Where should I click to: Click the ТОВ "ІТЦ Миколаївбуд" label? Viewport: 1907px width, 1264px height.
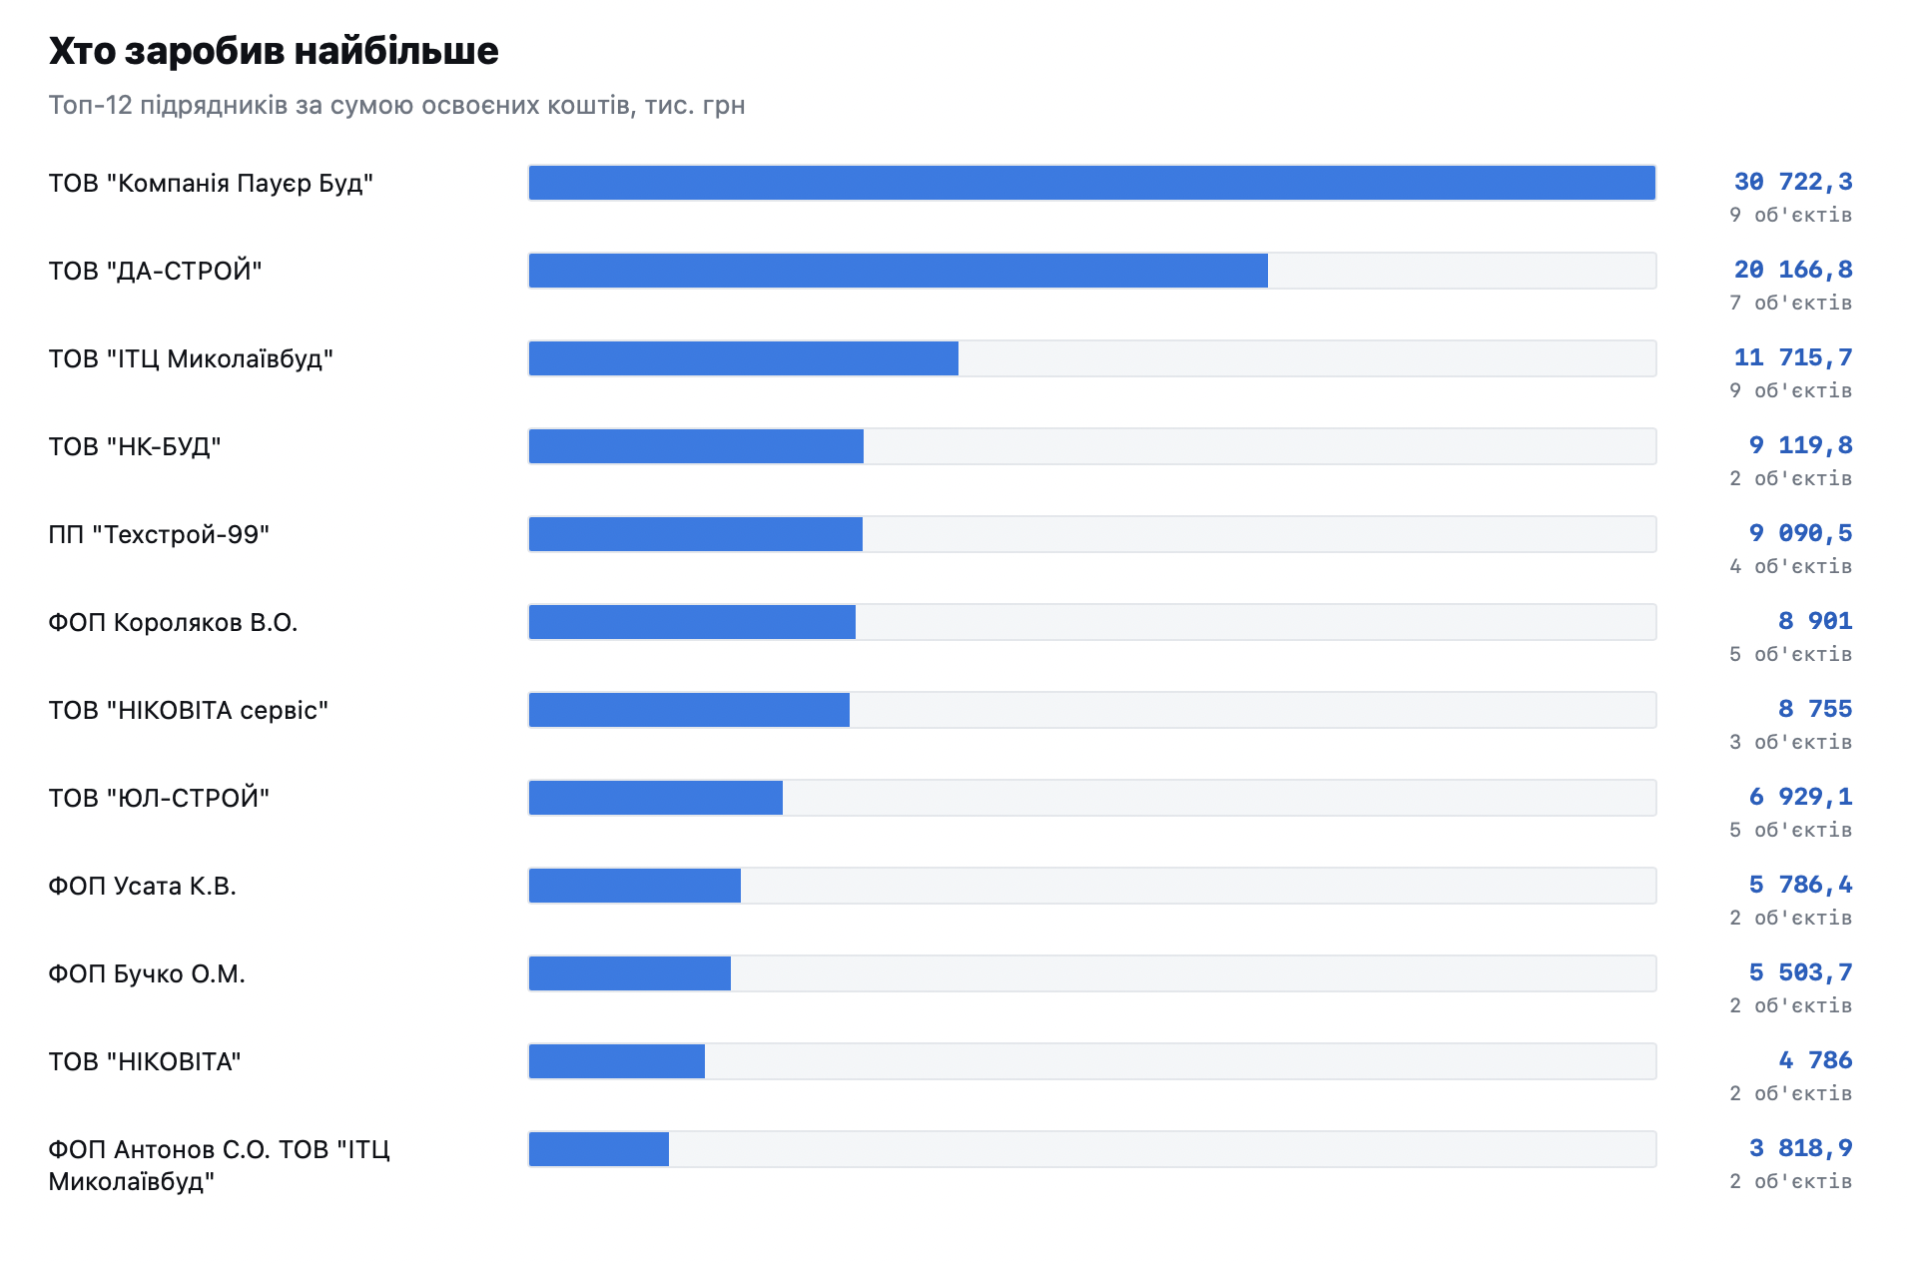point(191,358)
